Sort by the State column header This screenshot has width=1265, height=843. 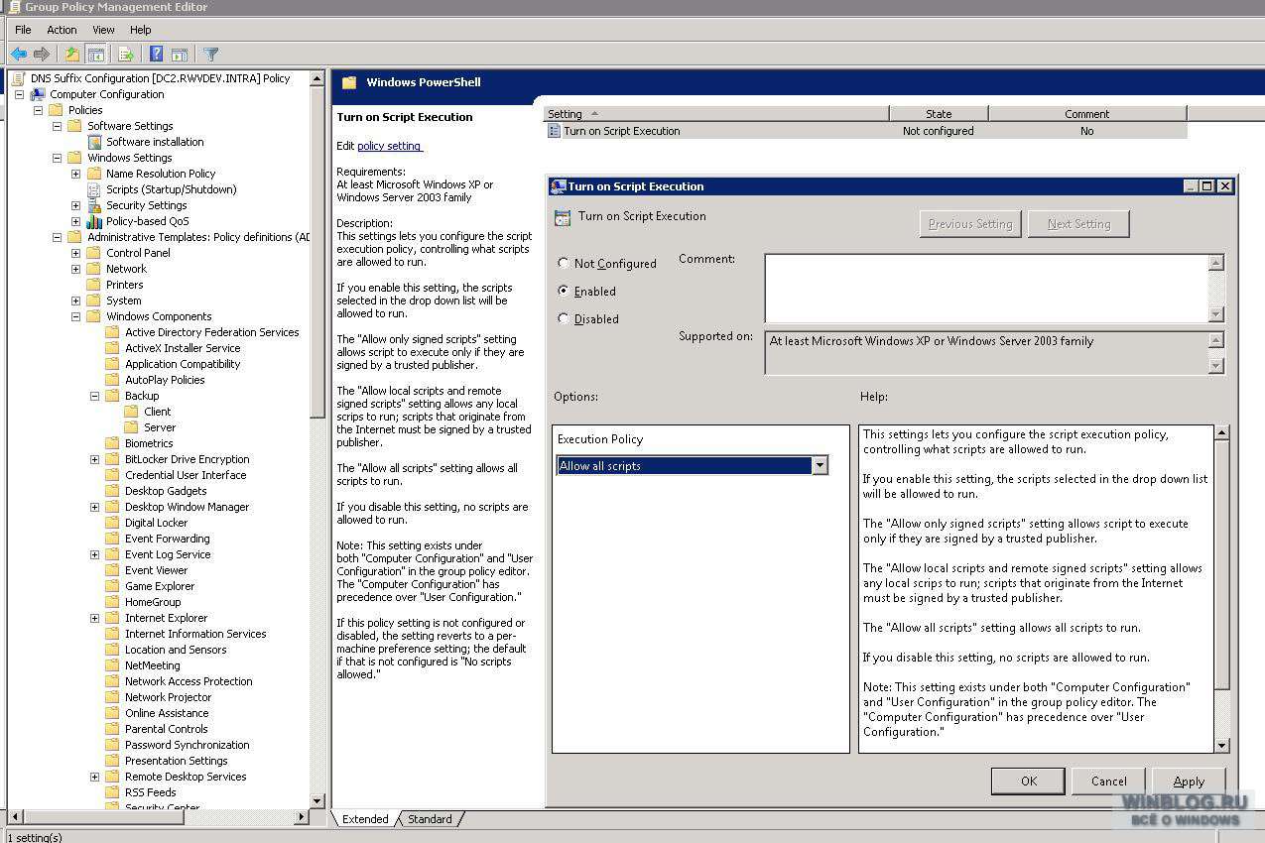coord(939,114)
